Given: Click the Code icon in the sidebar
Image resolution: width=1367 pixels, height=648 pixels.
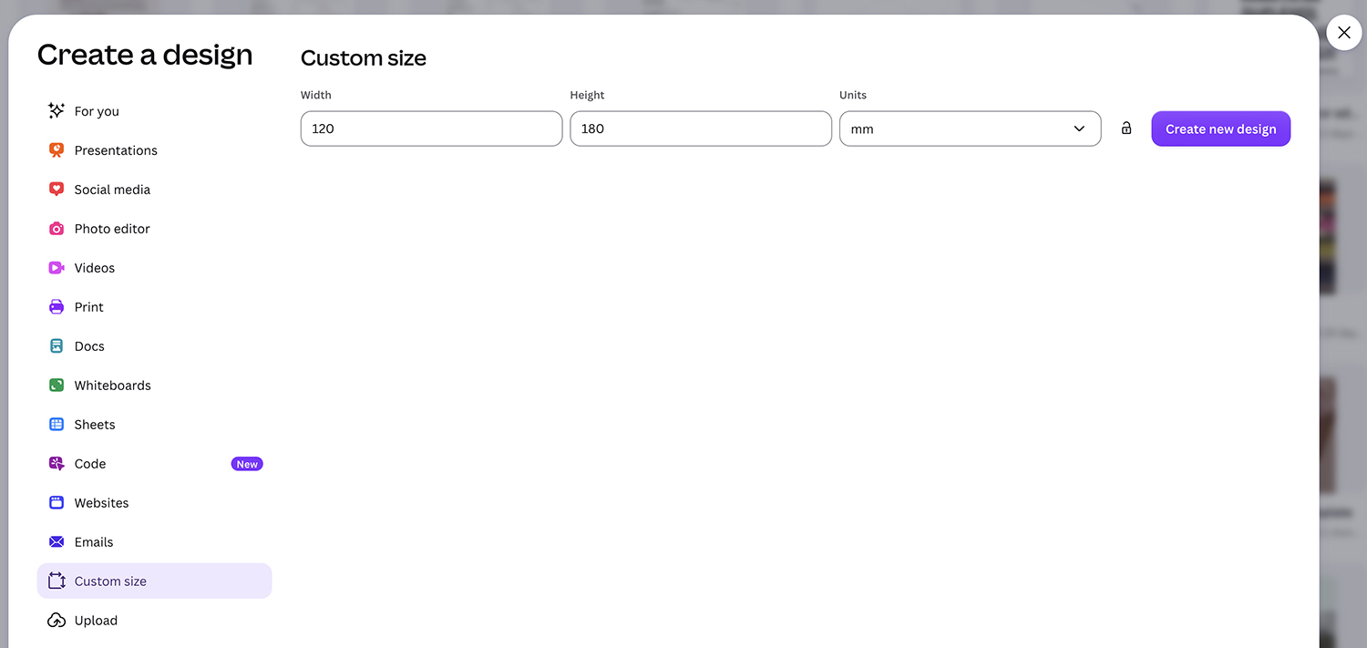Looking at the screenshot, I should (x=57, y=464).
